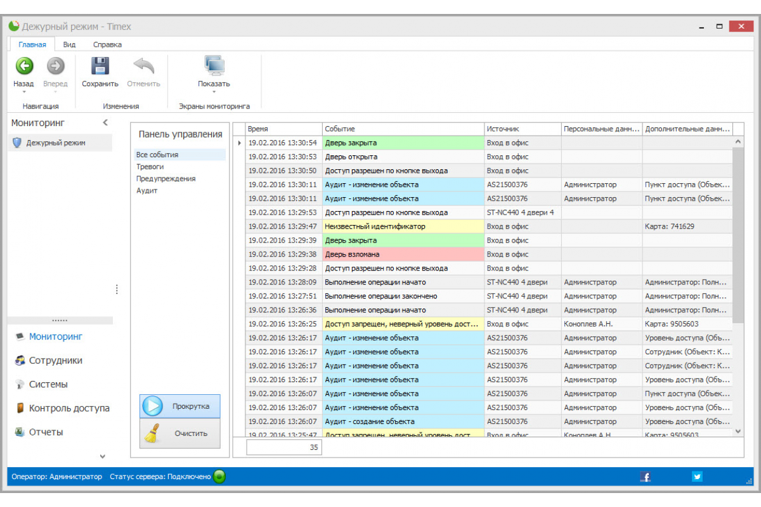The height and width of the screenshot is (507, 761).
Task: Click the Контроль доступа door icon
Action: tap(20, 408)
